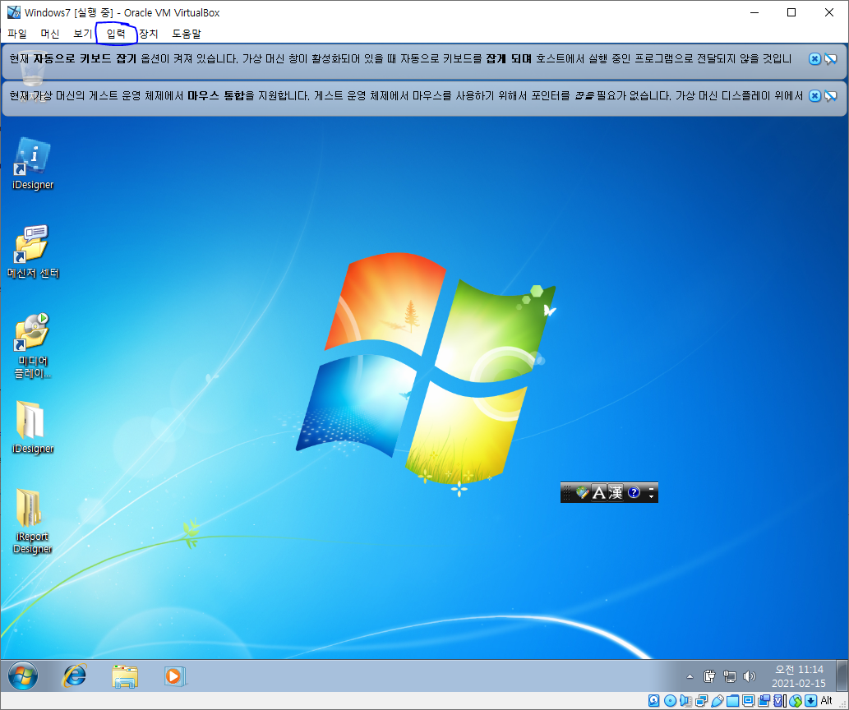Launch Windows Media Player from taskbar
849x710 pixels.
click(x=174, y=676)
